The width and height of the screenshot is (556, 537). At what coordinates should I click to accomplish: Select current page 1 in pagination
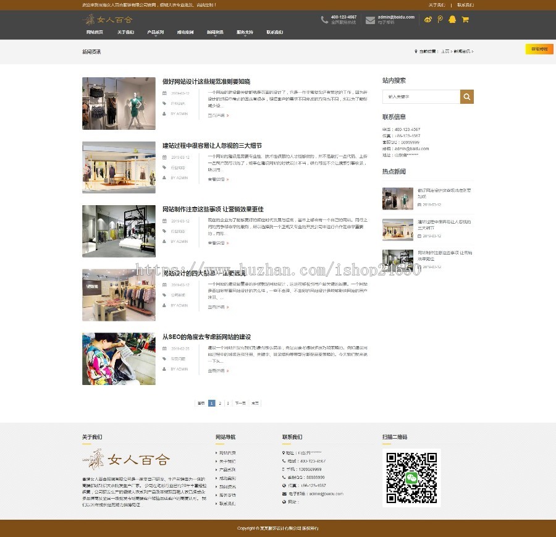tap(212, 404)
